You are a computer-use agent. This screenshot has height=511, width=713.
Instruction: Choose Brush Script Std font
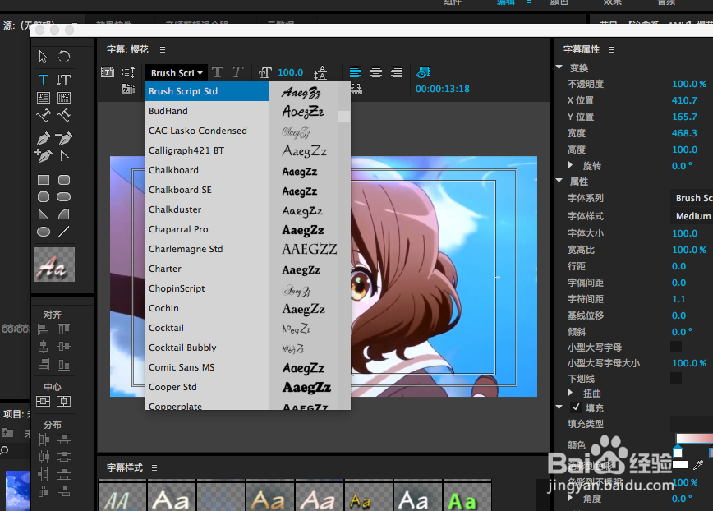tap(207, 91)
